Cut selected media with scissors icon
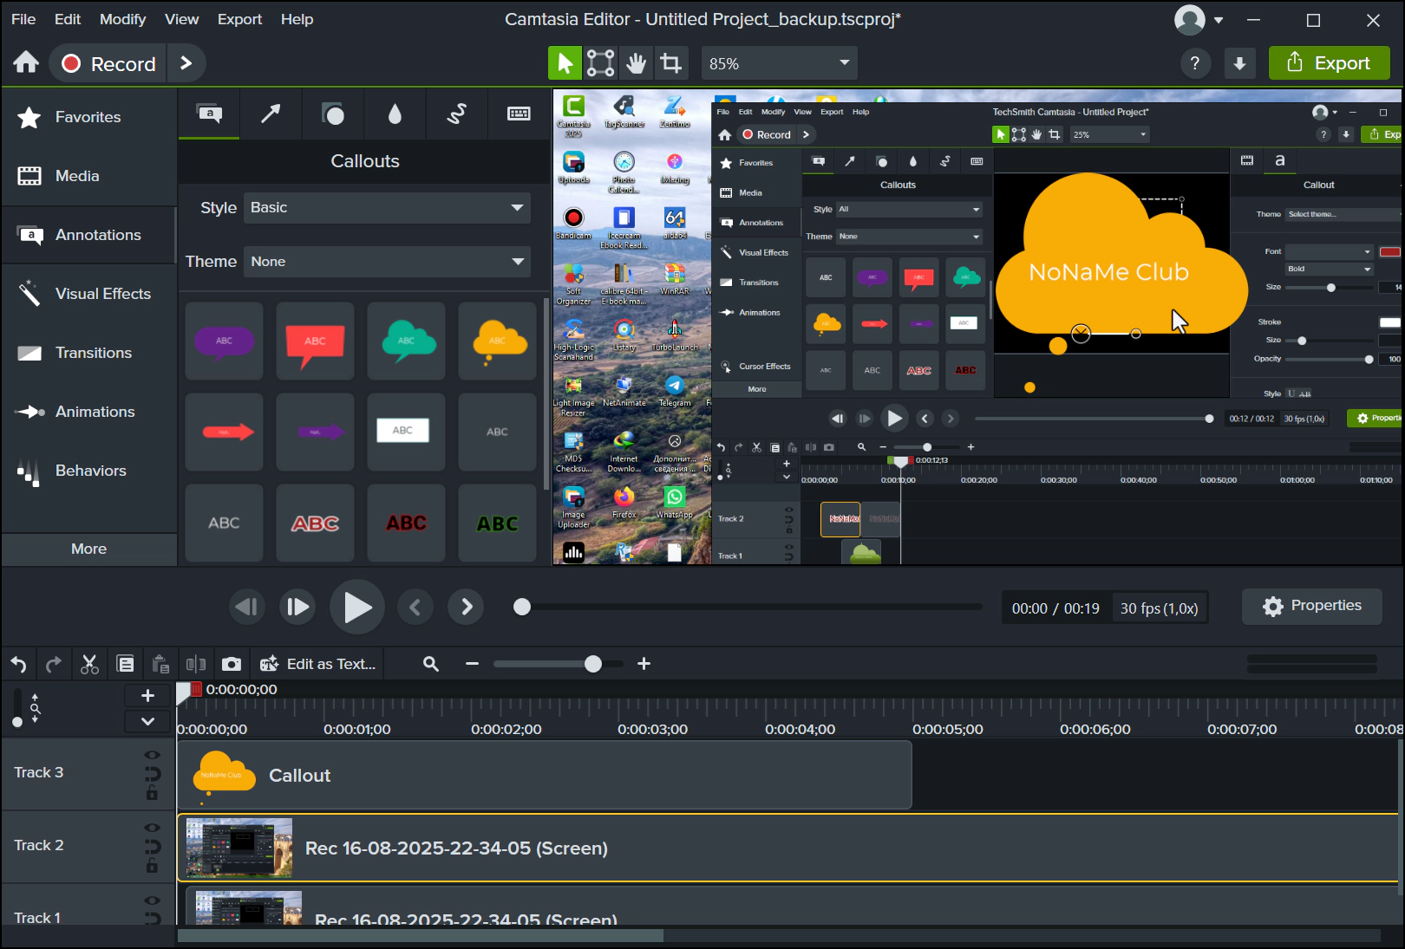The height and width of the screenshot is (949, 1405). (x=89, y=664)
